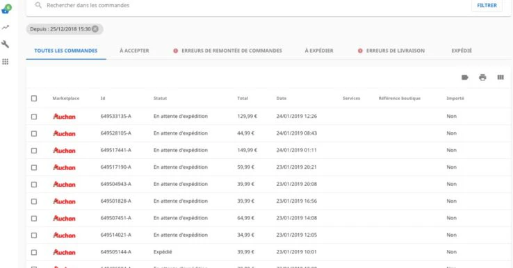Check the box for order 649504943-A
Screen dimensions: 513x268
[x=34, y=185]
